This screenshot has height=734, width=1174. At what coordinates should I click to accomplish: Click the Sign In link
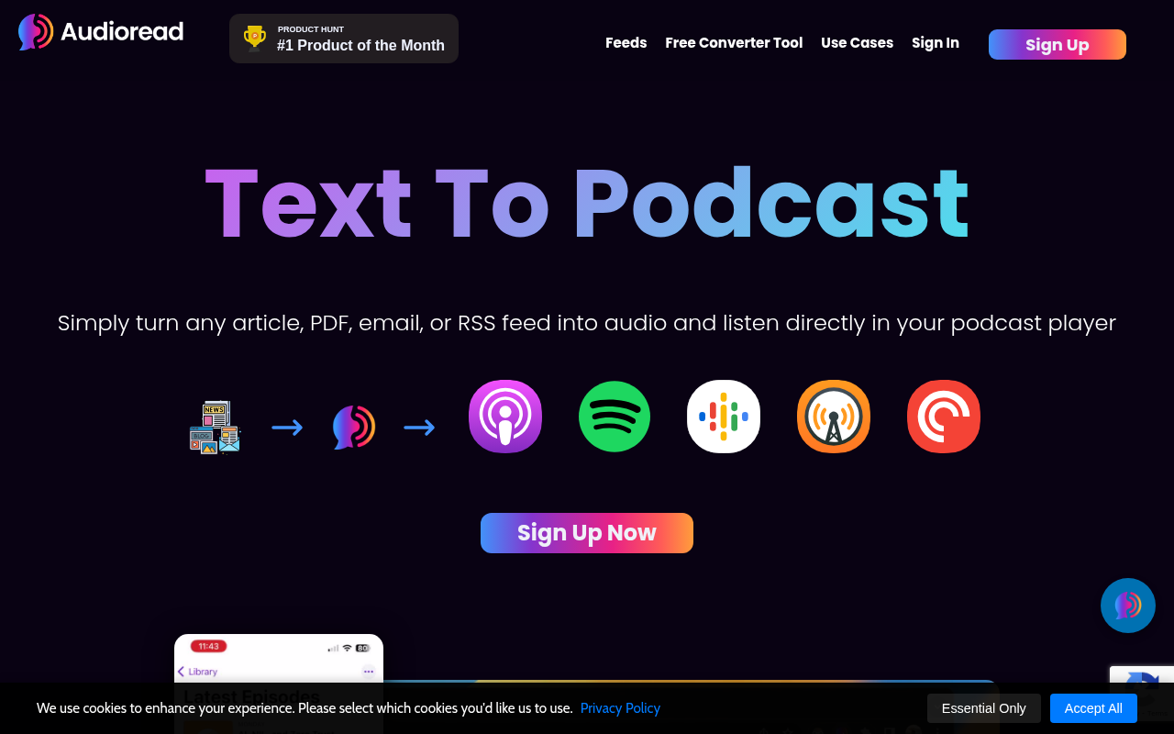point(935,42)
